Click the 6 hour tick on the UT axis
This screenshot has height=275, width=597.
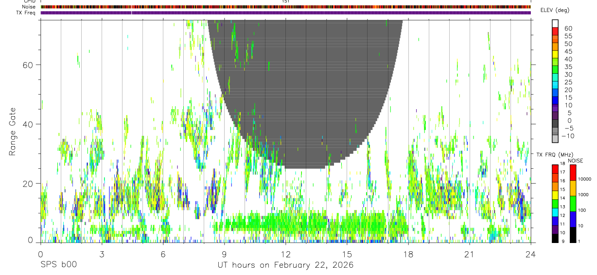[x=163, y=254]
